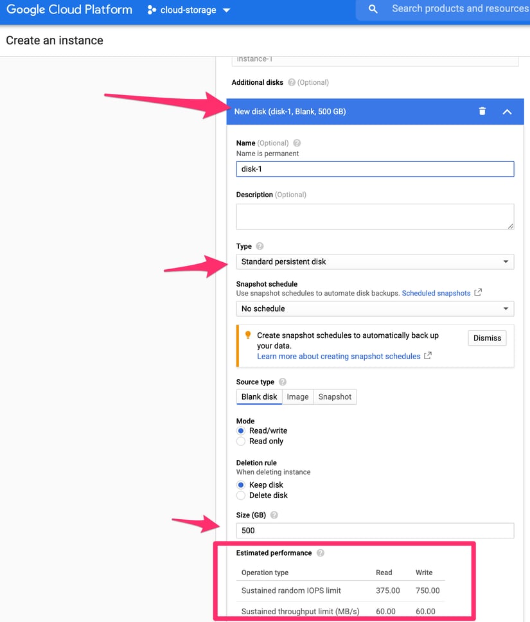Select Delete disk as deletion rule
This screenshot has width=530, height=622.
[x=242, y=495]
